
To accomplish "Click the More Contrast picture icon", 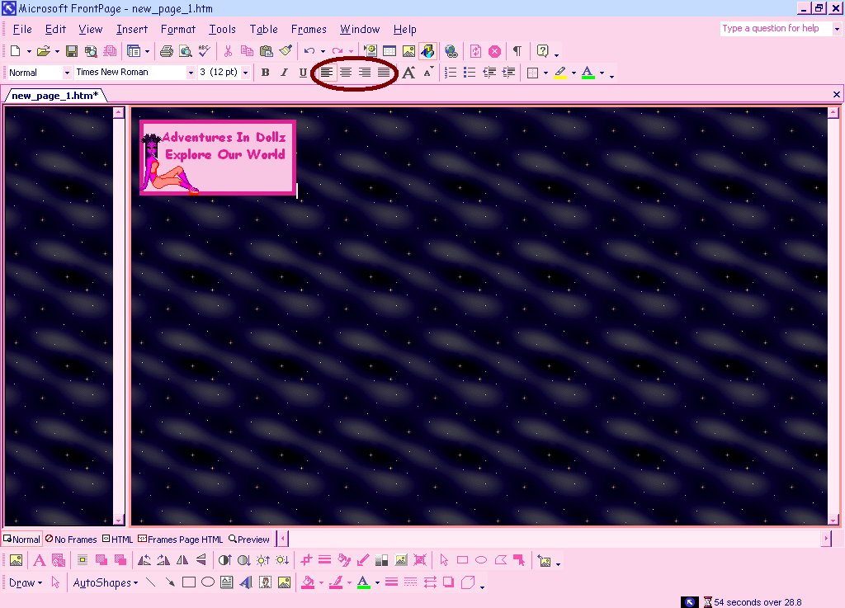I will click(x=224, y=560).
